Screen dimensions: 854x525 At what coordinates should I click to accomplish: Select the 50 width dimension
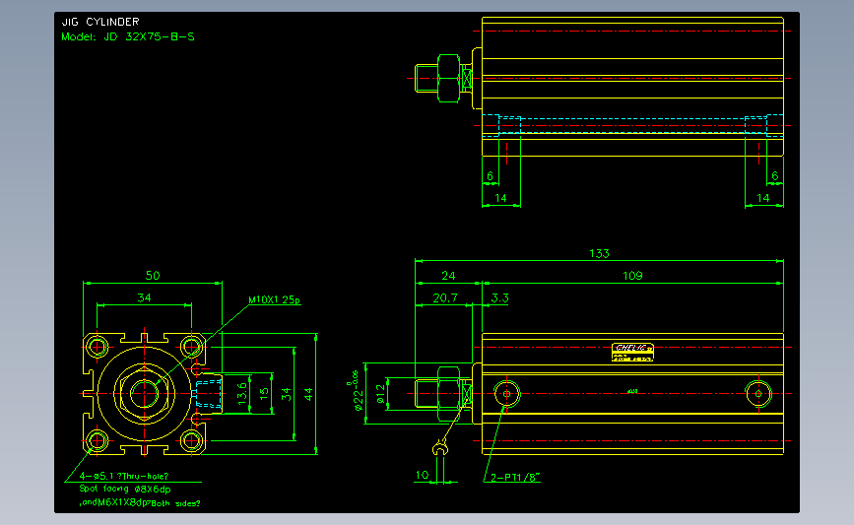tap(153, 276)
